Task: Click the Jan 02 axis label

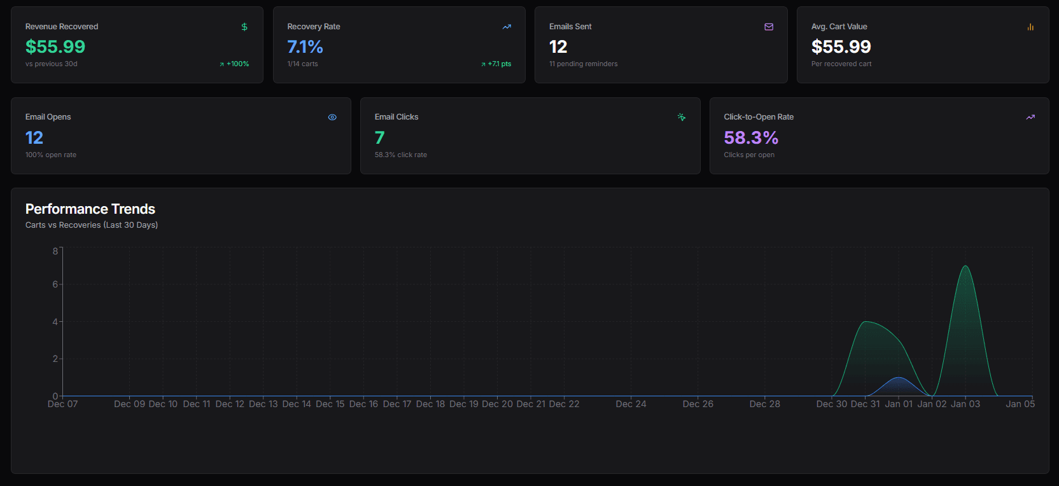Action: tap(932, 404)
